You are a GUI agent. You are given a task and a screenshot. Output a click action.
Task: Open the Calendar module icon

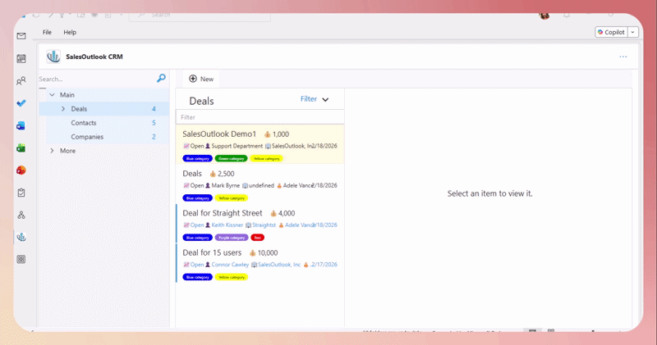coord(21,58)
